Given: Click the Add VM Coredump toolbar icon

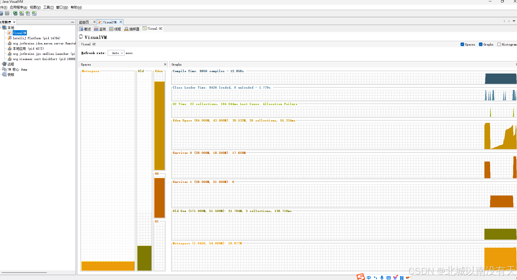Looking at the screenshot, I should [x=28, y=13].
